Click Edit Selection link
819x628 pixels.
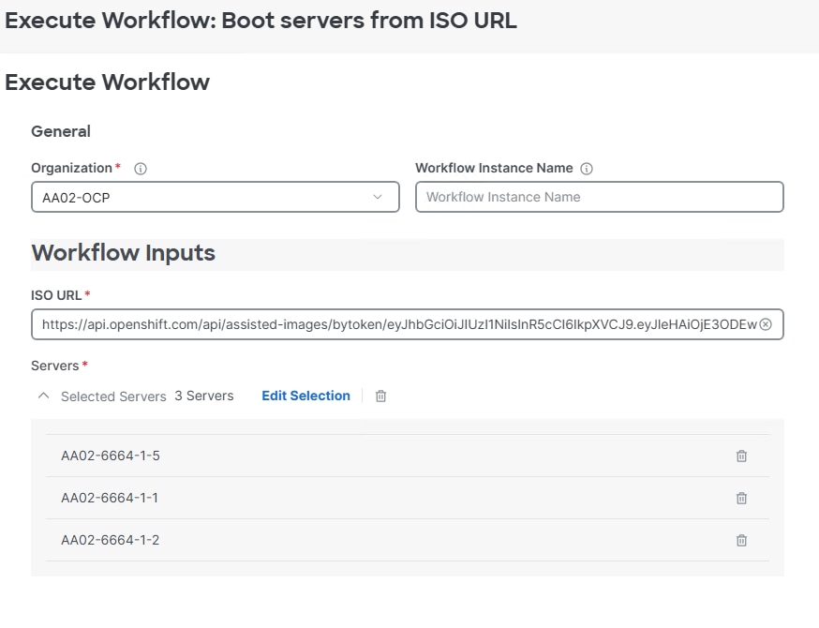pos(305,396)
